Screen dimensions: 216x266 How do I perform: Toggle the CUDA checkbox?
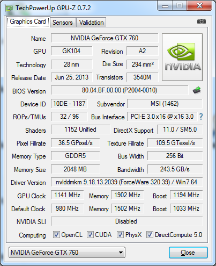click(x=90, y=234)
